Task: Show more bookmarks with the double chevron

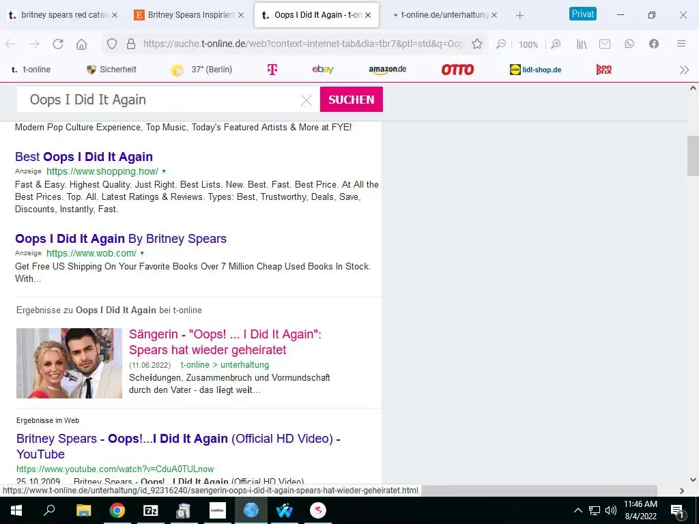Action: coord(684,70)
